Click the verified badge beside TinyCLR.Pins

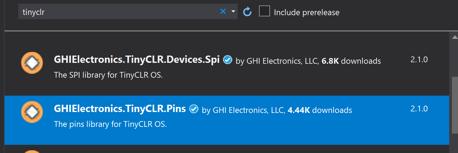pyautogui.click(x=194, y=109)
